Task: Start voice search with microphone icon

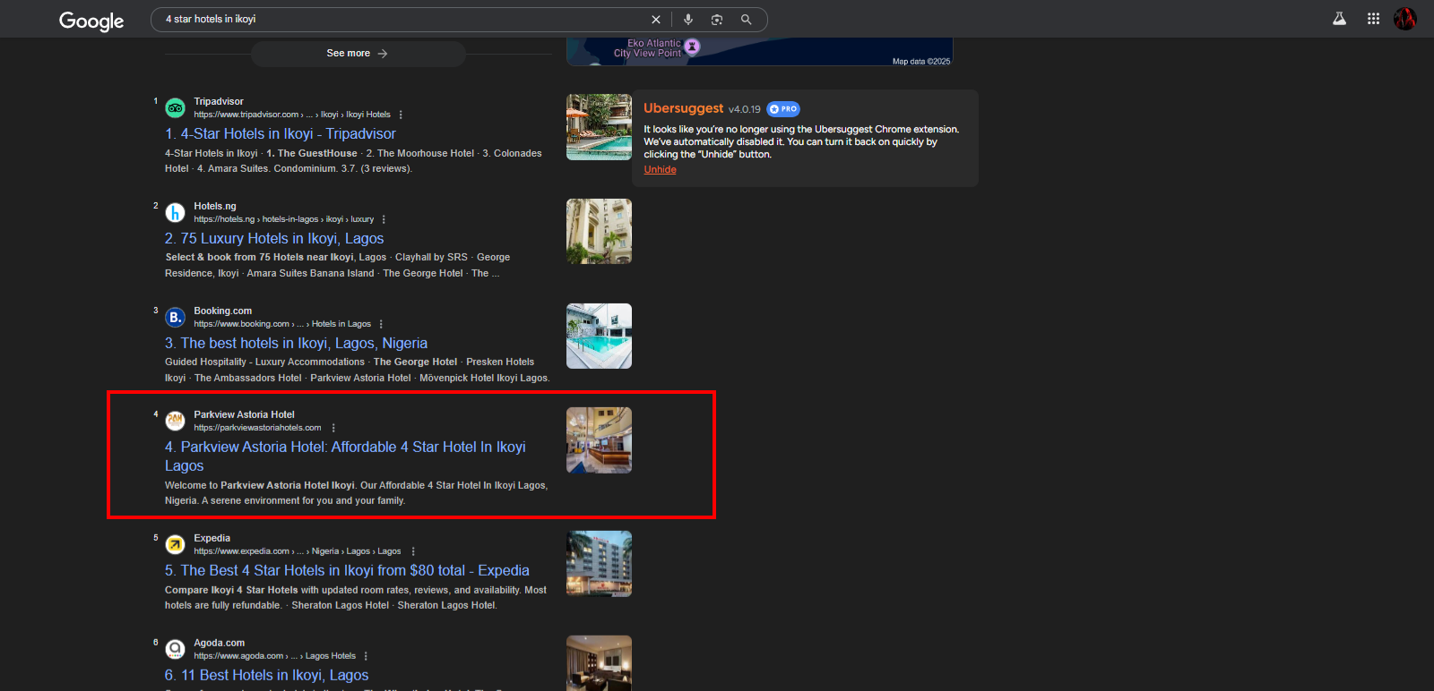Action: (x=688, y=20)
